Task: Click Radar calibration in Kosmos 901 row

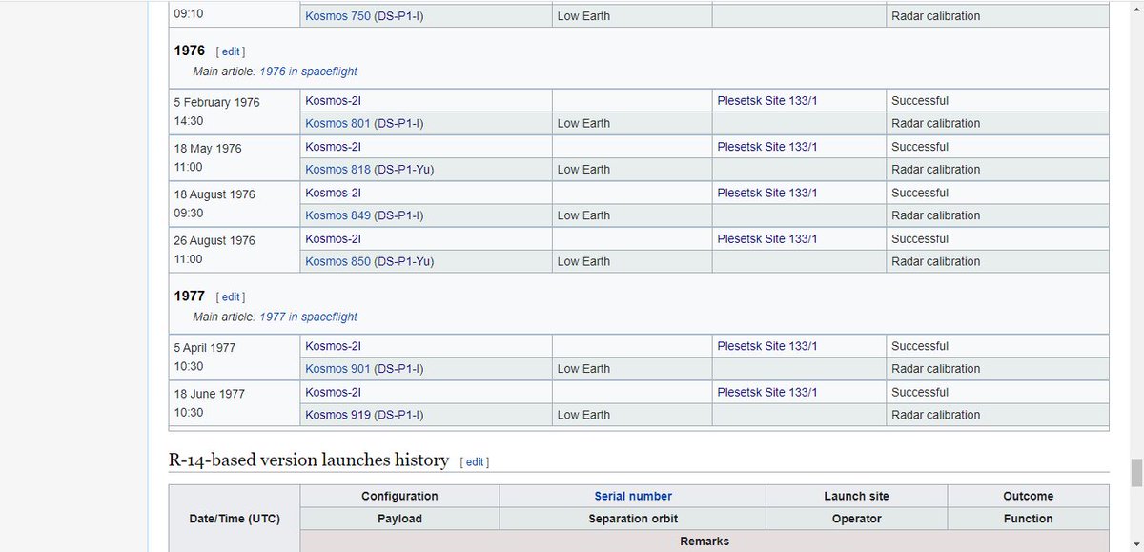Action: [x=935, y=369]
